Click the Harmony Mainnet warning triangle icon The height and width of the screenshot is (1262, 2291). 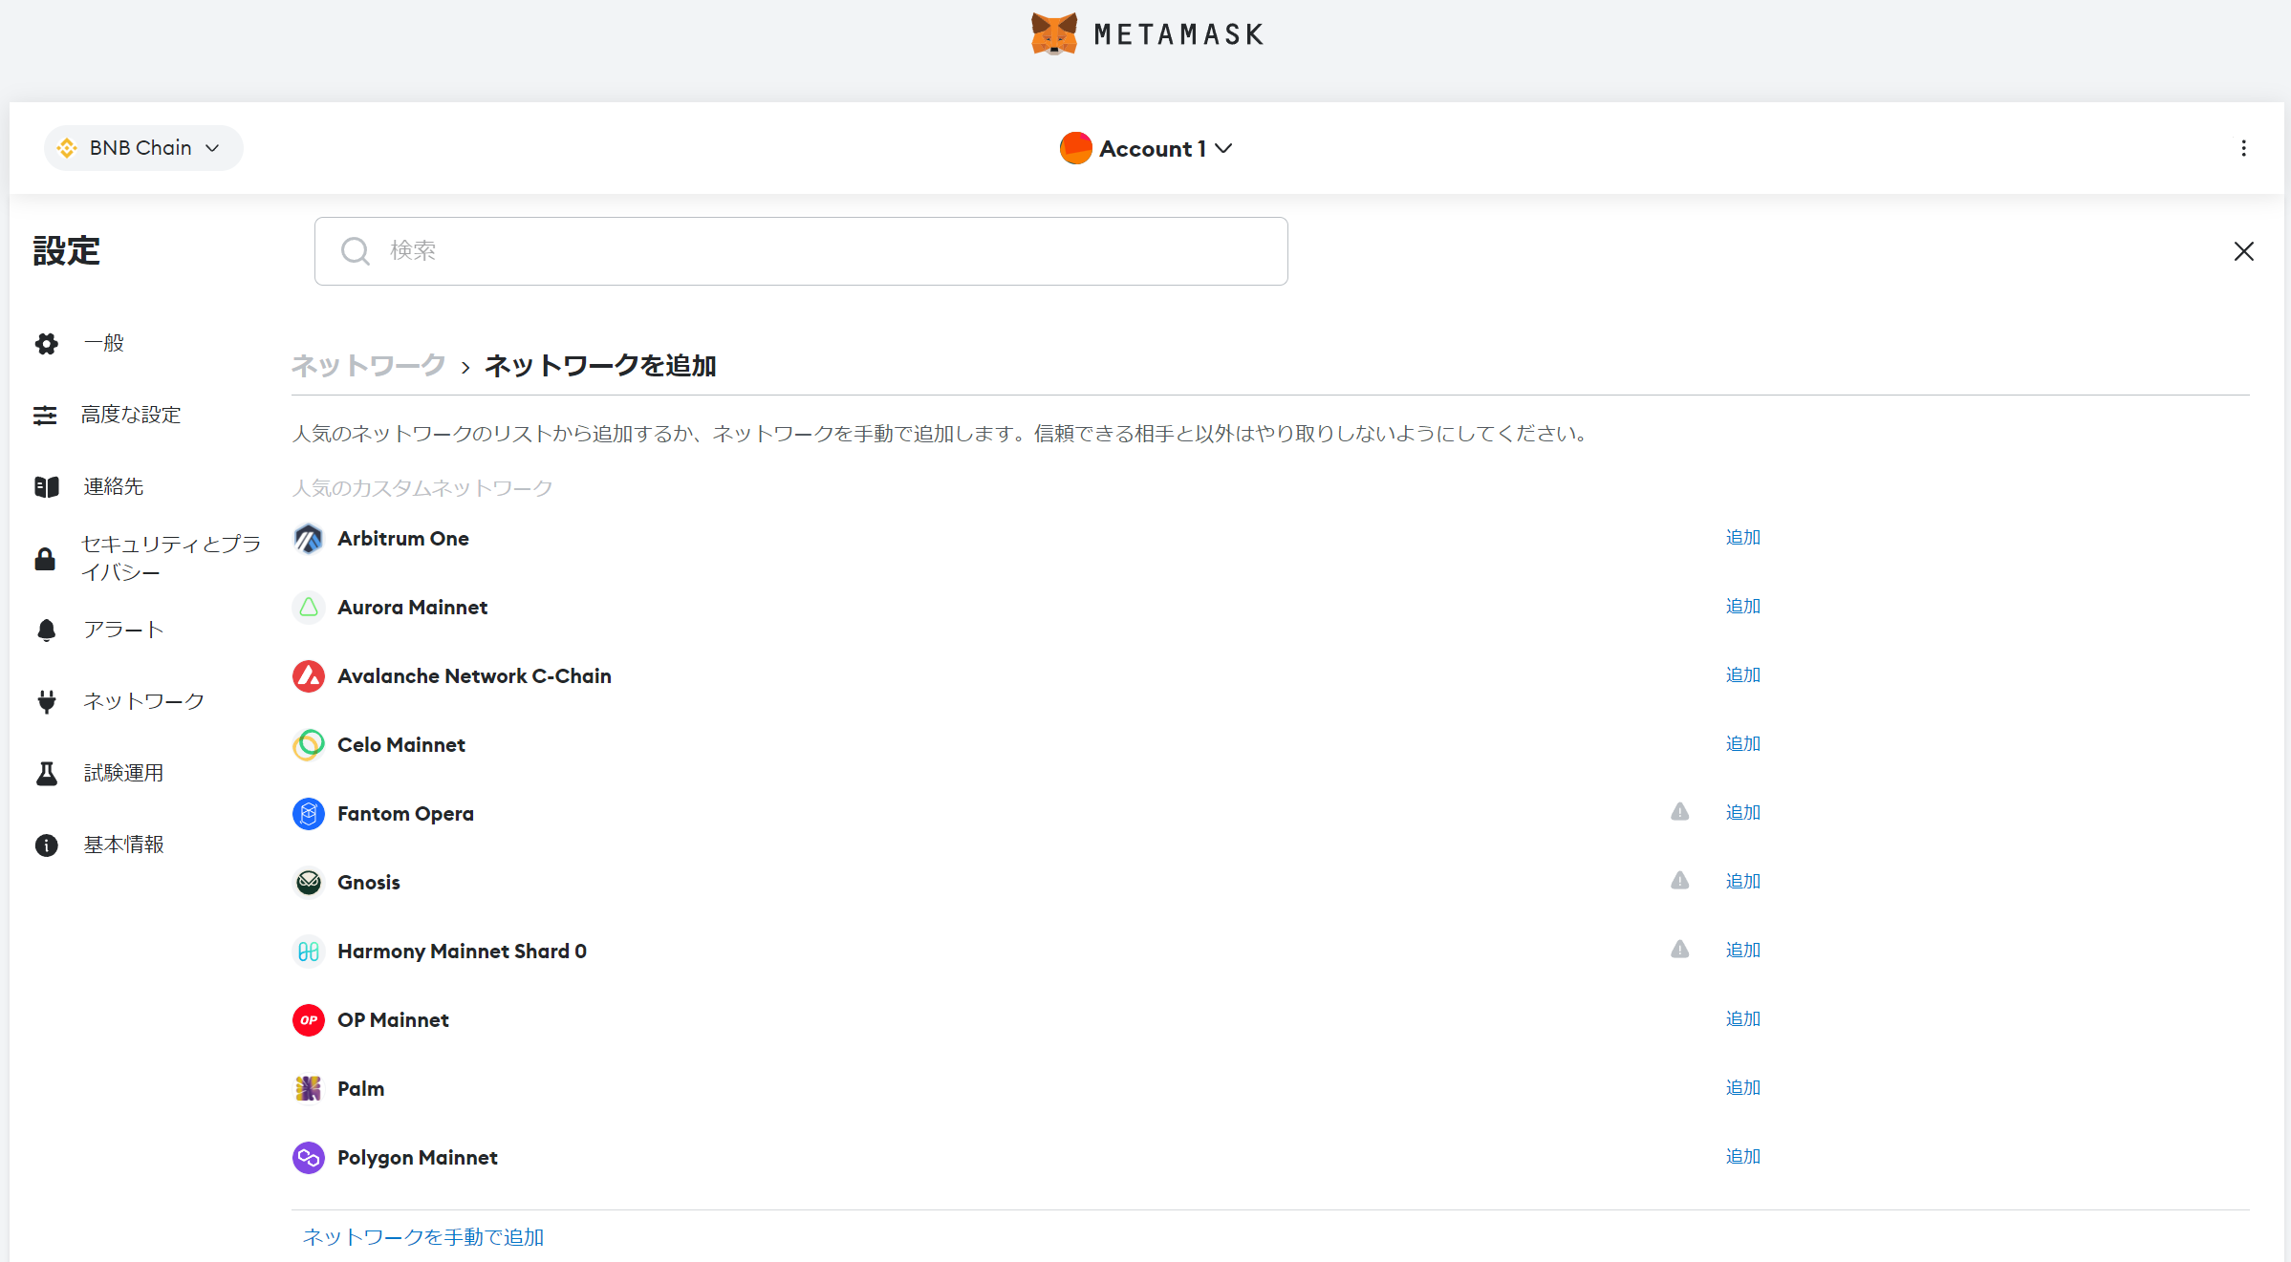[1679, 950]
